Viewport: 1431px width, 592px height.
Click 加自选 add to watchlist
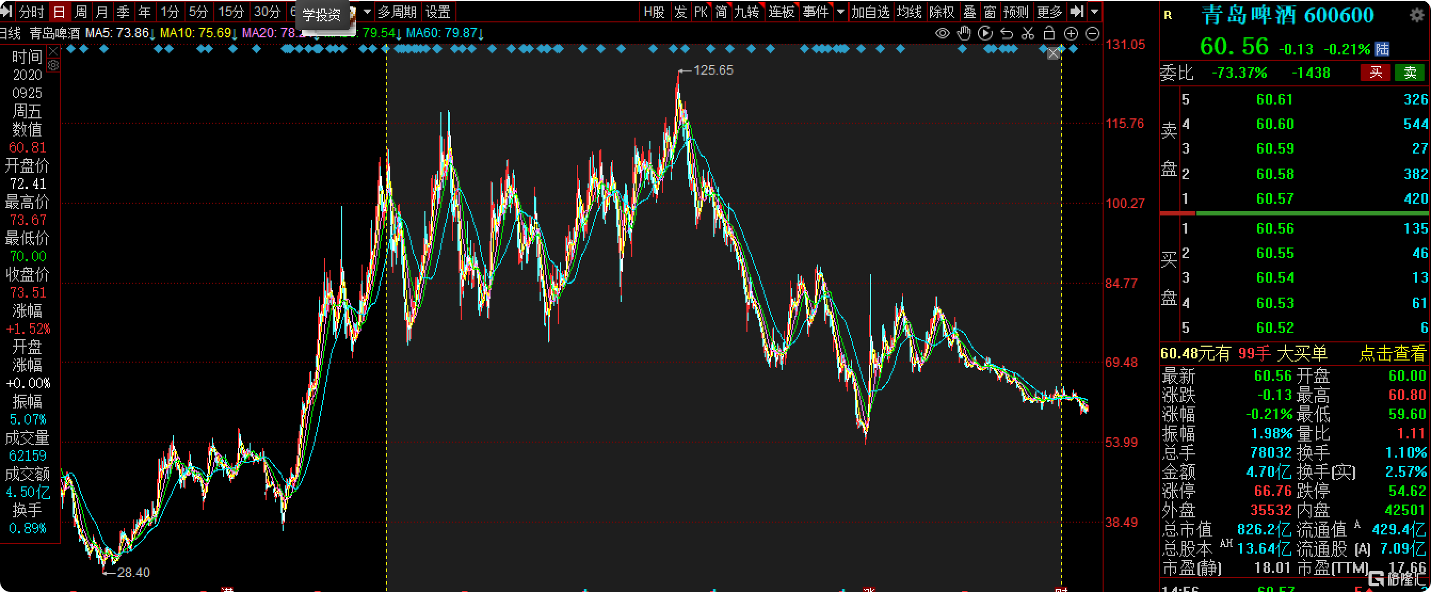871,12
